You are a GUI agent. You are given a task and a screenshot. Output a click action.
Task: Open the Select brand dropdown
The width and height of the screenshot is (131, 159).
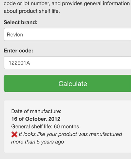(x=68, y=34)
